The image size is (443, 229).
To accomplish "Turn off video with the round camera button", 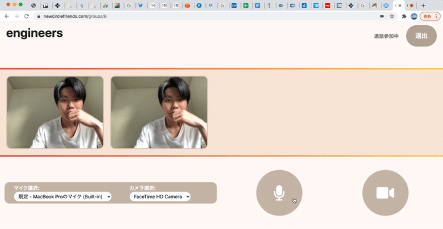I will tap(385, 193).
